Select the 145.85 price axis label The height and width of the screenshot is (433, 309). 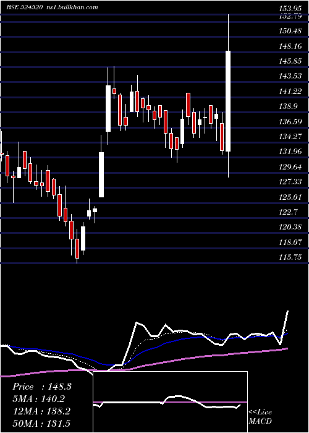click(290, 61)
